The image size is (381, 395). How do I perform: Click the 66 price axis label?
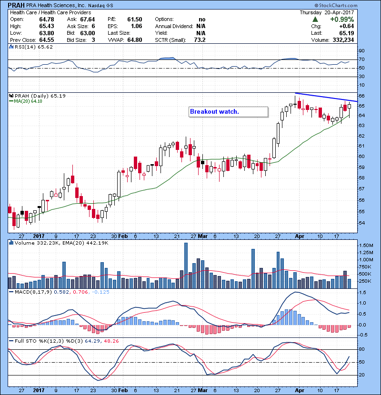361,96
